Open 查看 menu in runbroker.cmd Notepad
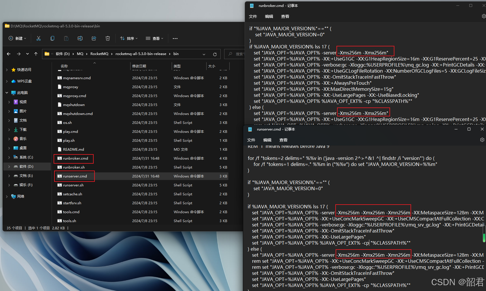The width and height of the screenshot is (486, 291). pyautogui.click(x=285, y=16)
